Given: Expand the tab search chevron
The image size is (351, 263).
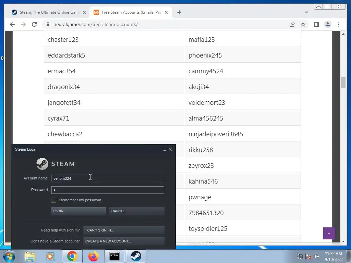Looking at the screenshot, I should point(306,12).
